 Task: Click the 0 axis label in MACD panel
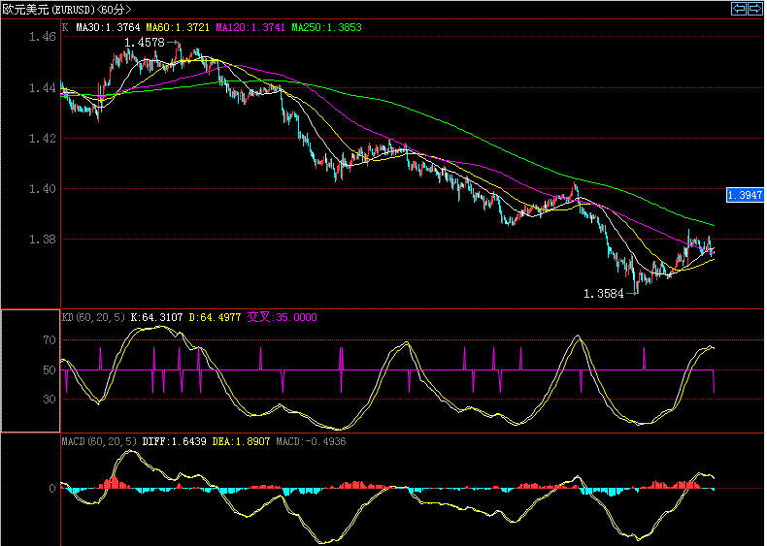point(52,489)
